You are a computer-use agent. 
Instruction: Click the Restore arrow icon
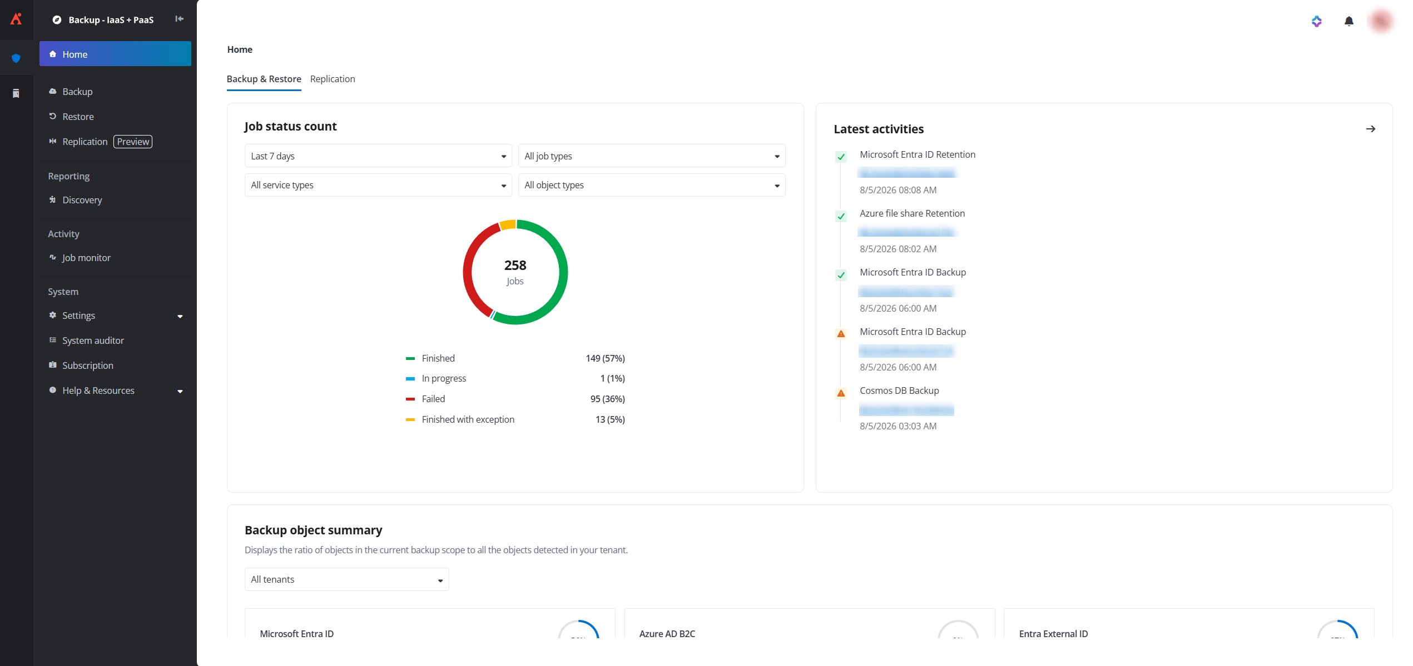click(x=53, y=116)
